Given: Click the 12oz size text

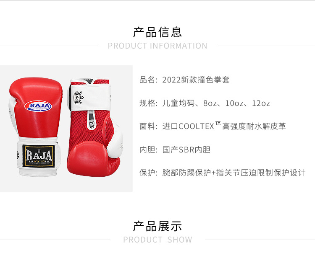Looking at the screenshot, I should [261, 103].
